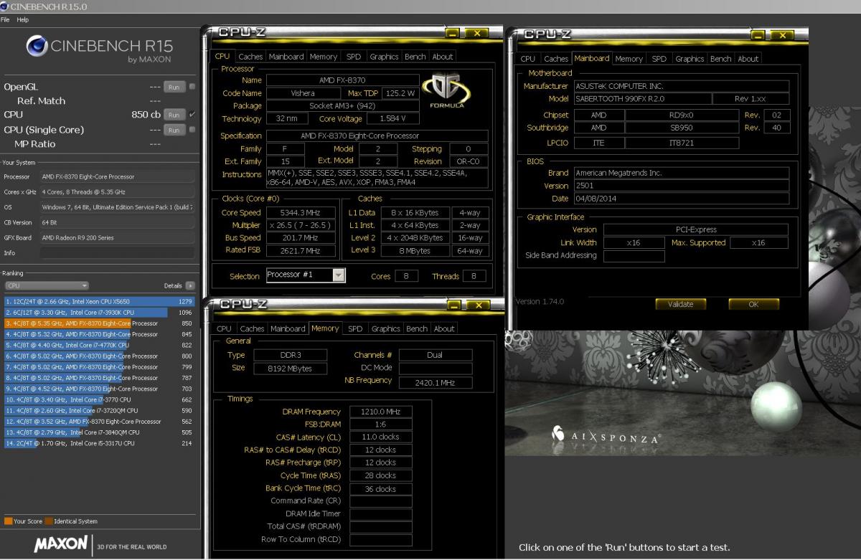Click the AIXSPONZA logo in render area
Image resolution: width=861 pixels, height=560 pixels.
607,436
